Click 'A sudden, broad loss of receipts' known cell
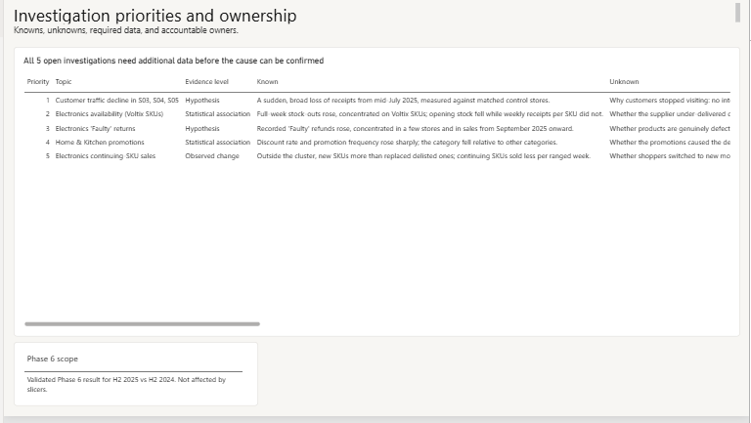 coord(403,101)
